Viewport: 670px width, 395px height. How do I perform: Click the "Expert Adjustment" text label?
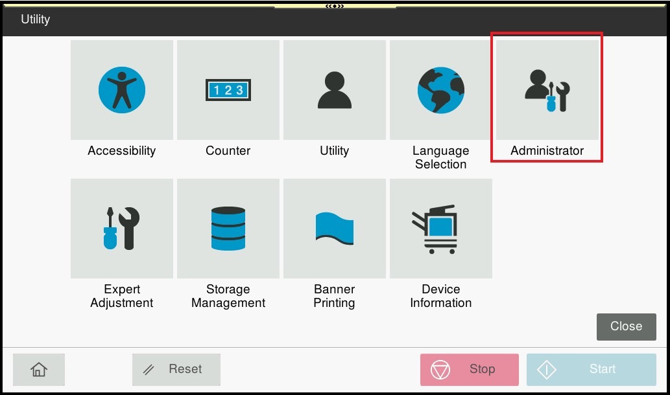(122, 296)
